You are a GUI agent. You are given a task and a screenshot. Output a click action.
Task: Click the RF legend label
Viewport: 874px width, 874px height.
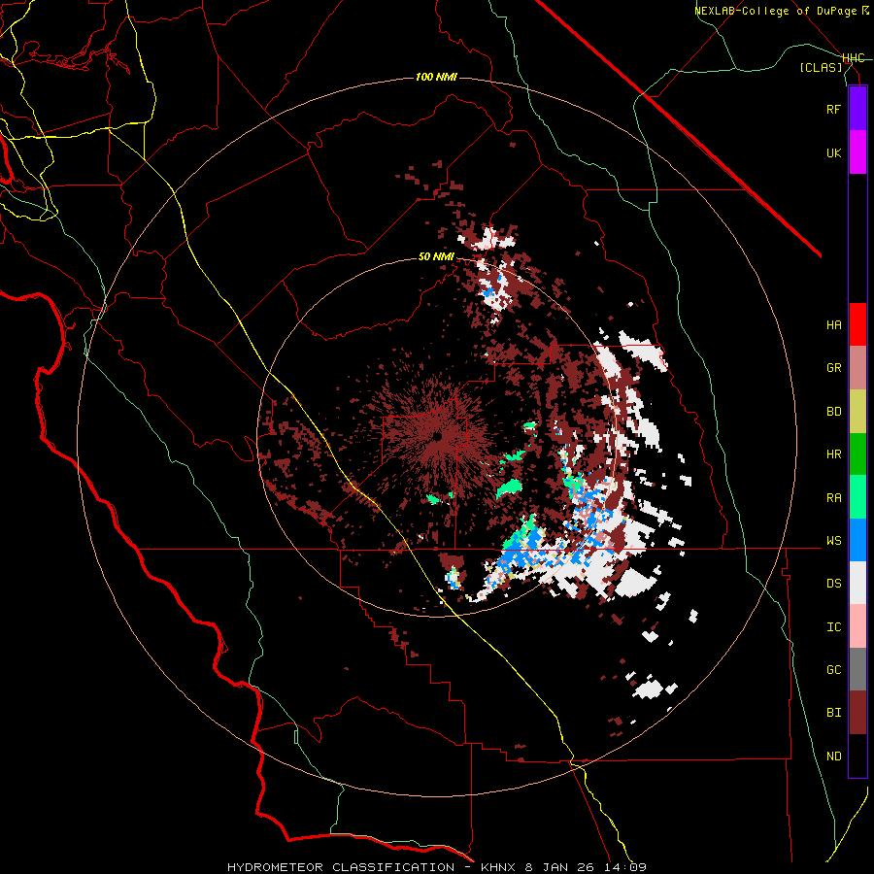pos(833,109)
